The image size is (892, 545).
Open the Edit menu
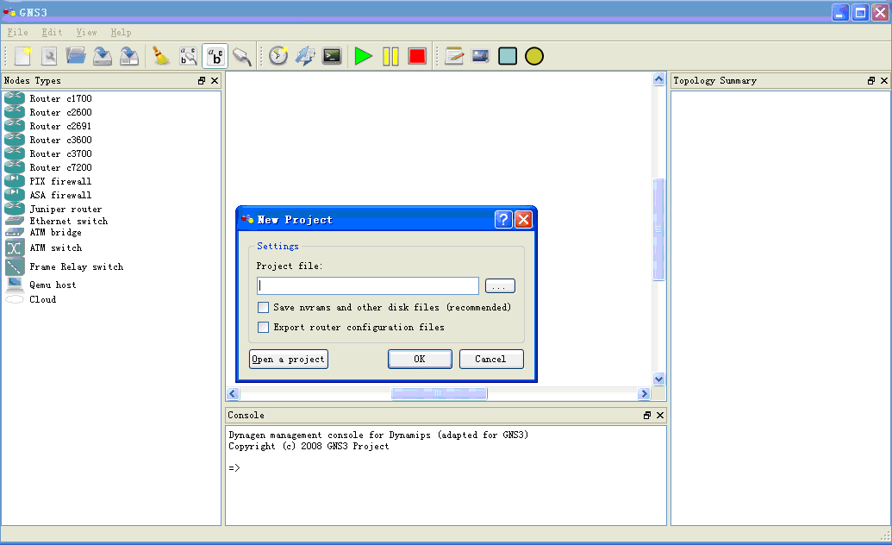[52, 33]
